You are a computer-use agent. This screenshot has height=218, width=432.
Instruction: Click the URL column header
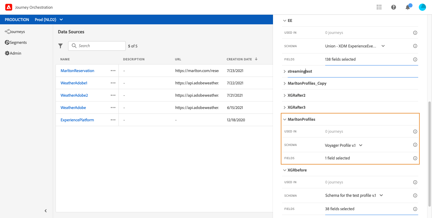pyautogui.click(x=178, y=59)
